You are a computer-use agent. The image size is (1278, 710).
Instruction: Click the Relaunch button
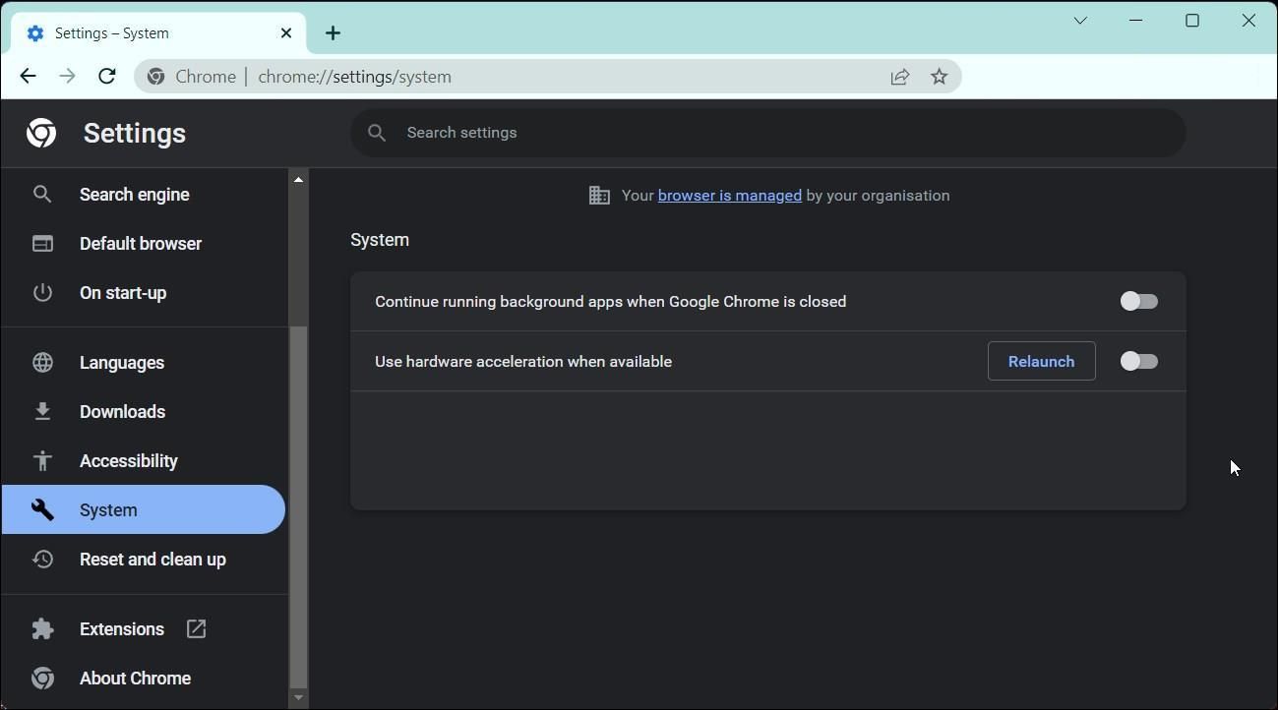[x=1040, y=361]
